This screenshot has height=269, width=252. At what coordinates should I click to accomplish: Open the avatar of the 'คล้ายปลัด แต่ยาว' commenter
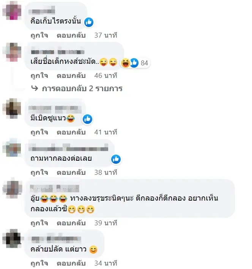click(12, 239)
